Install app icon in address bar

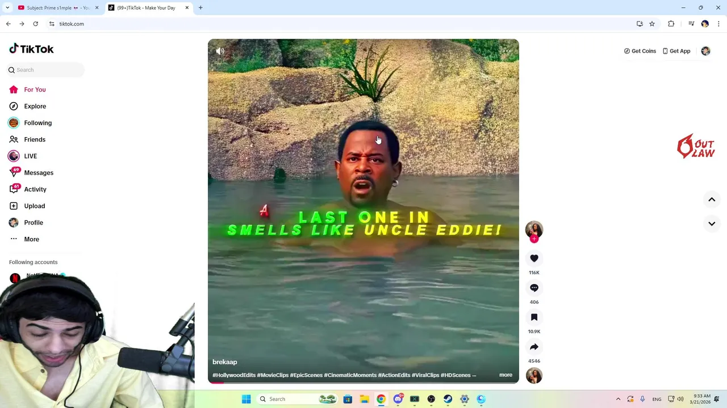(640, 24)
